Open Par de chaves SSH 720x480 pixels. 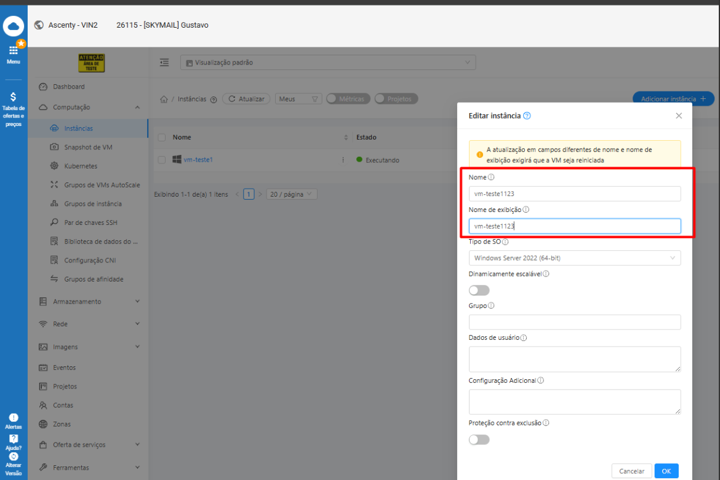[90, 223]
